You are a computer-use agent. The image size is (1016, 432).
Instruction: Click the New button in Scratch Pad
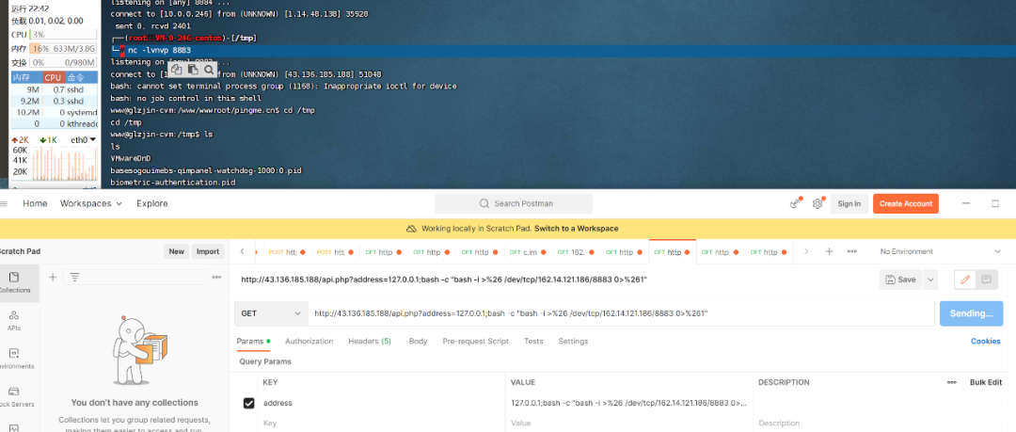(176, 251)
